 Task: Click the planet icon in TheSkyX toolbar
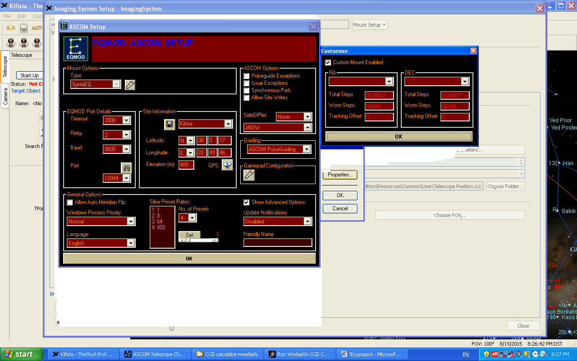[x=11, y=28]
